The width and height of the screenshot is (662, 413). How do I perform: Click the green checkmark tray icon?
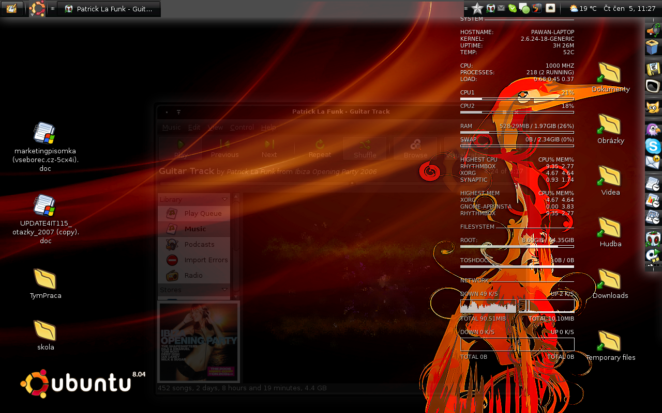tap(512, 8)
